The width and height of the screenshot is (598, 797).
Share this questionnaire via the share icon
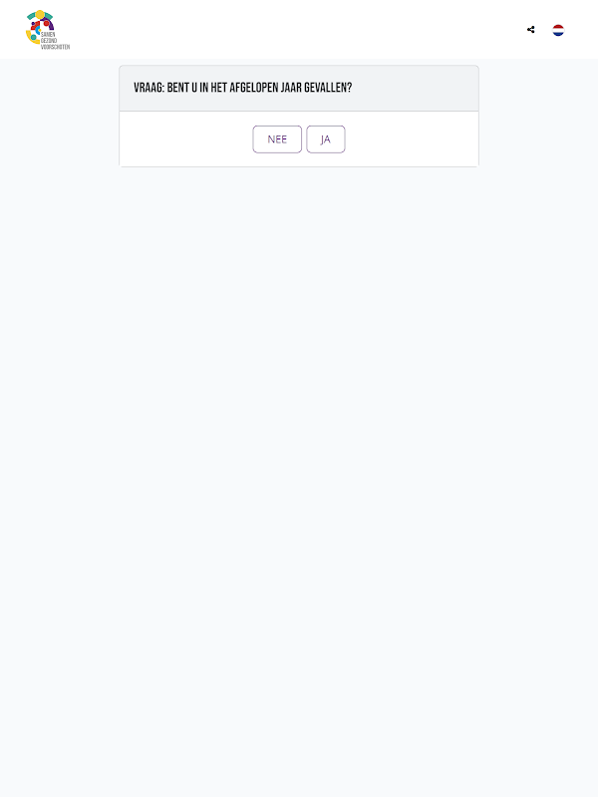pos(531,30)
